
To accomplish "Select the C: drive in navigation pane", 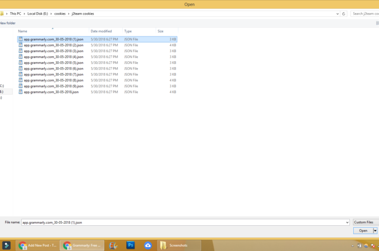I will (2, 86).
